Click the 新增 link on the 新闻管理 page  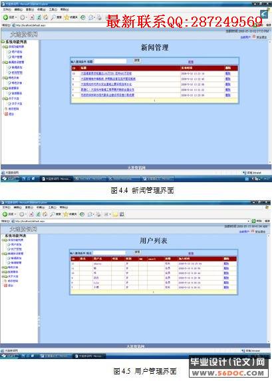191,62
